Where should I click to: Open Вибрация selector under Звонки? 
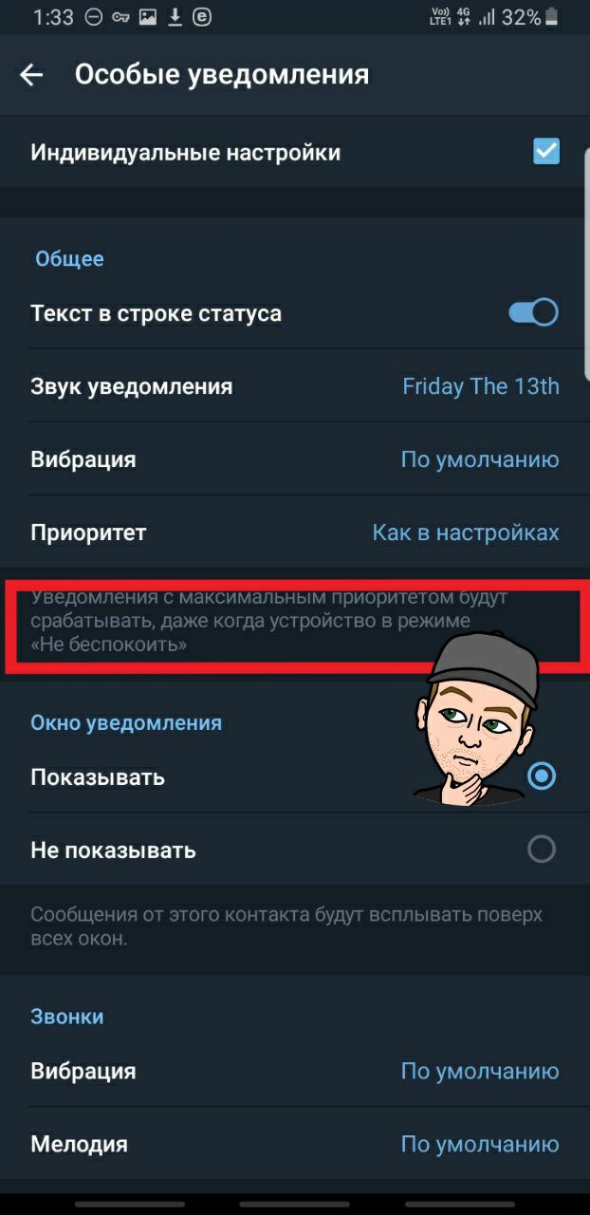(295, 1071)
